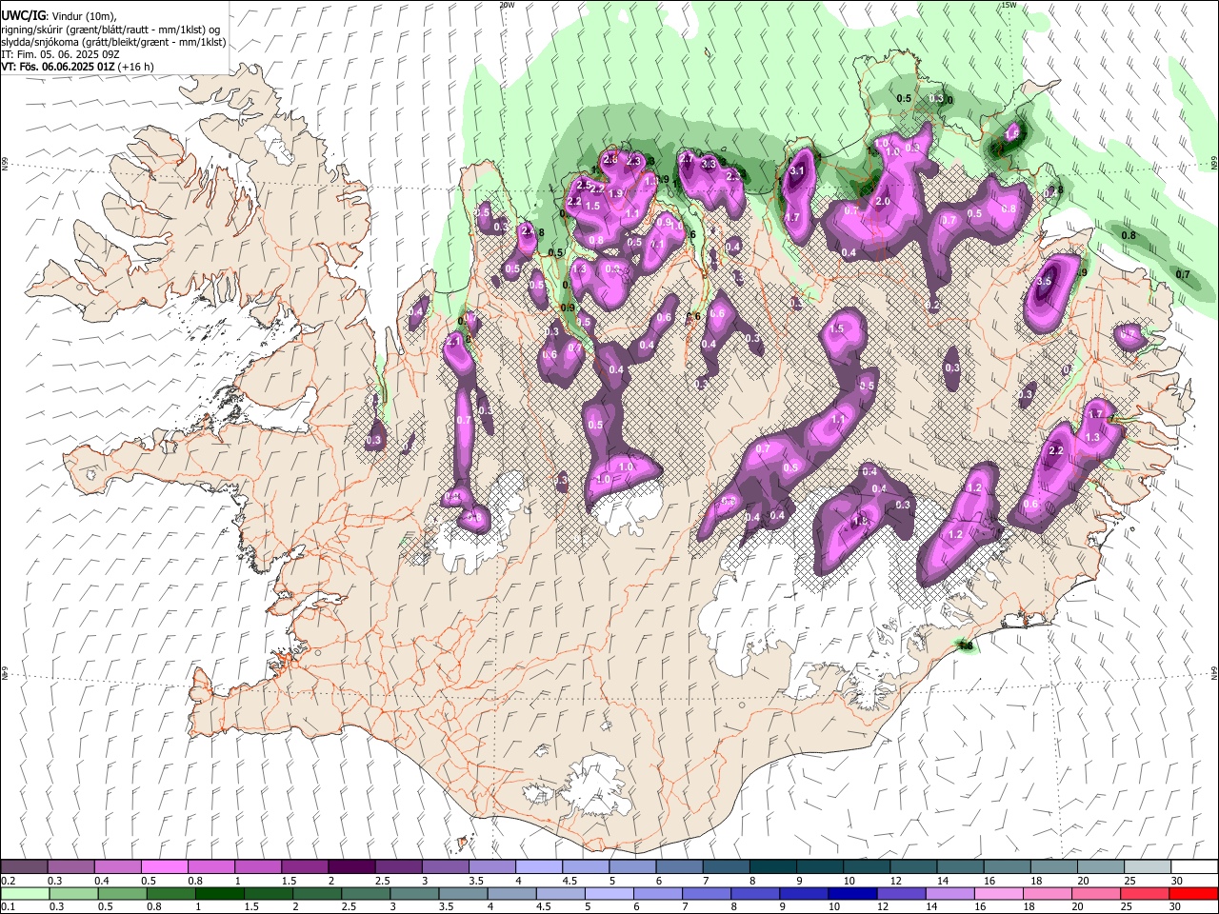1219x914 pixels.
Task: Select the dusky purple 0.2 swatch in the snow legend
Action: coord(24,866)
